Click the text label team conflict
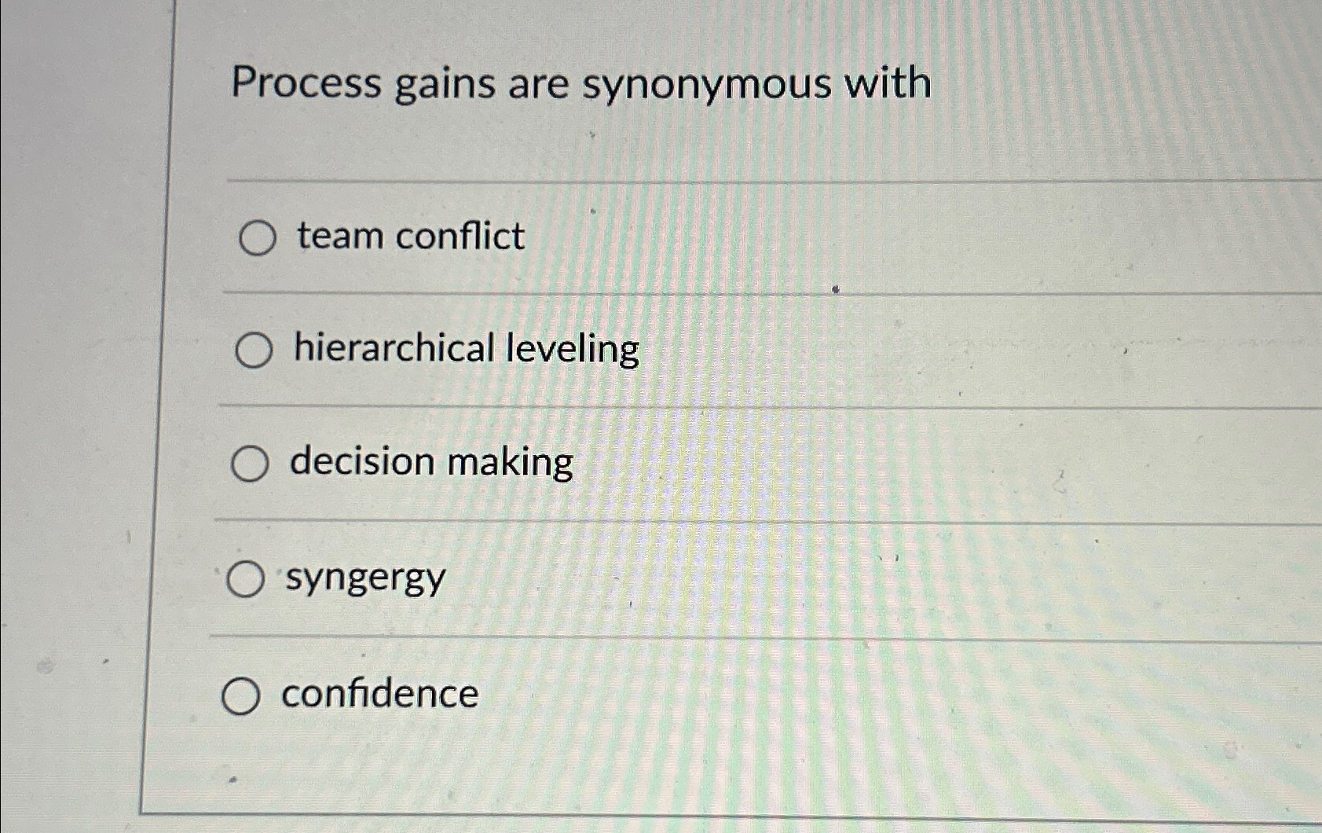This screenshot has height=833, width=1322. pos(408,237)
